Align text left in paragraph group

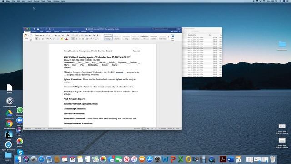73,39
